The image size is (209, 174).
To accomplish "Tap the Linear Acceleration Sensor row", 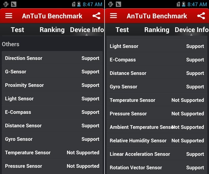I will tap(157, 154).
